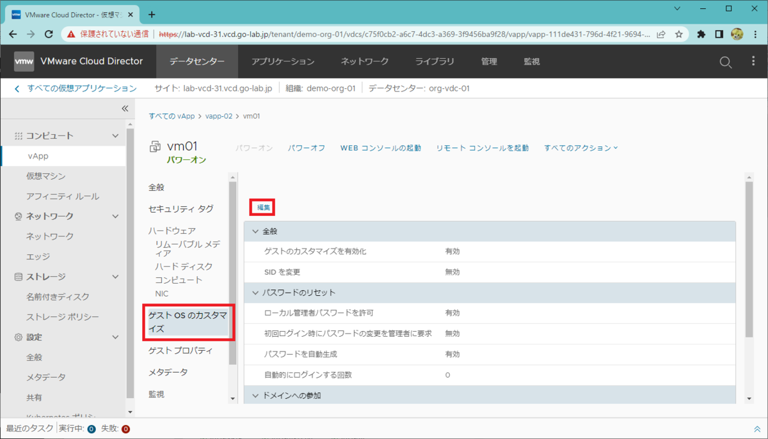Click the 編集 link
The image size is (768, 439).
(264, 207)
